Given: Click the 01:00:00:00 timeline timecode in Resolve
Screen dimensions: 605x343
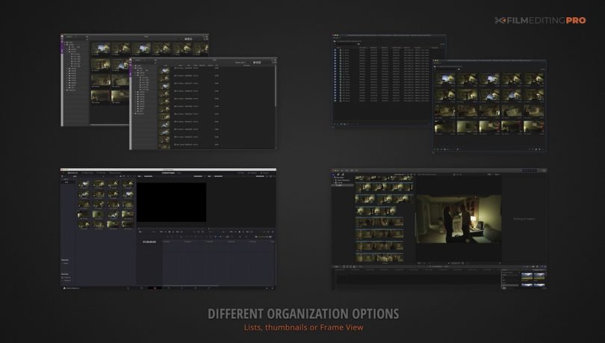Looking at the screenshot, I should click(x=149, y=242).
